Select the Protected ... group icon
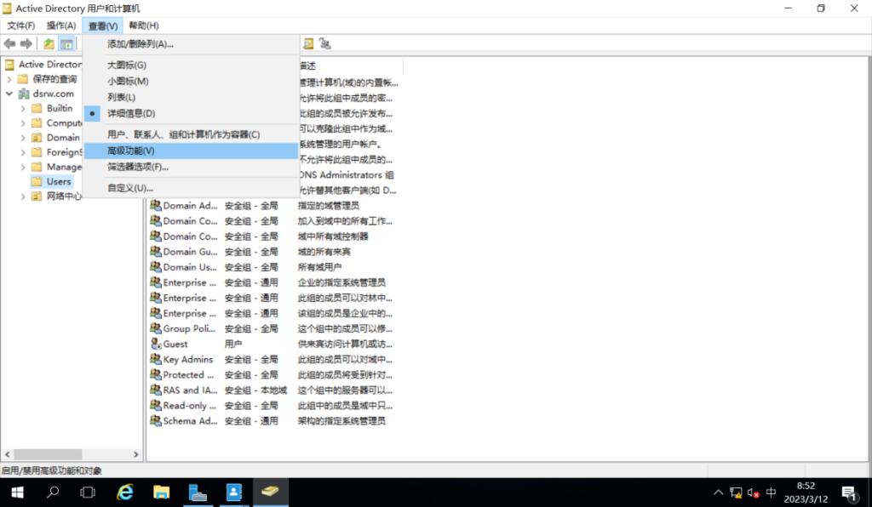 tap(156, 375)
